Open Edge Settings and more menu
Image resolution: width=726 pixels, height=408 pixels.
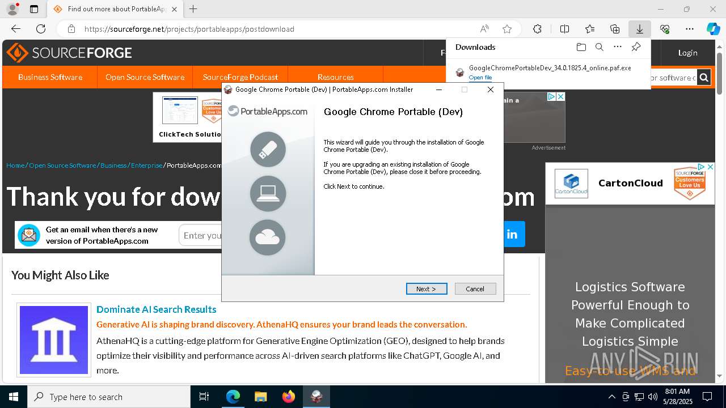(690, 29)
